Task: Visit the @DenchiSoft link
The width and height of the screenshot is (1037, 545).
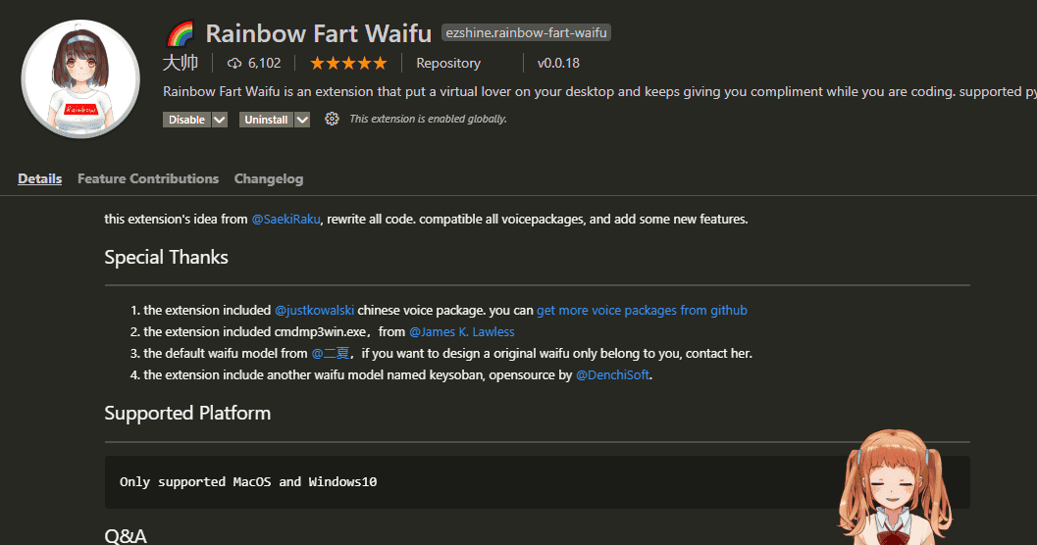Action: pyautogui.click(x=612, y=374)
